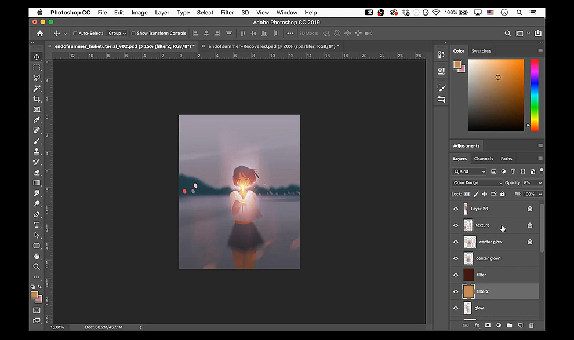Toggle visibility of the filter layer

click(456, 275)
